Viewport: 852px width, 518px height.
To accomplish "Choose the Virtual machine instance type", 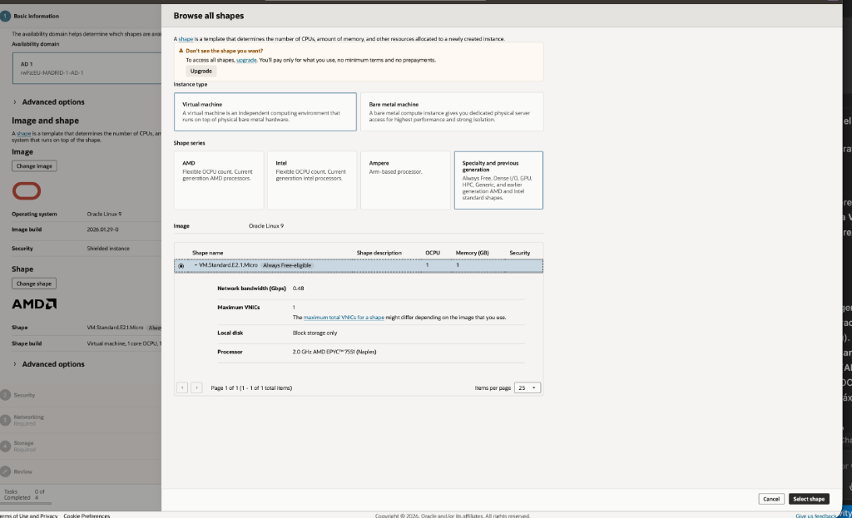I will point(265,111).
